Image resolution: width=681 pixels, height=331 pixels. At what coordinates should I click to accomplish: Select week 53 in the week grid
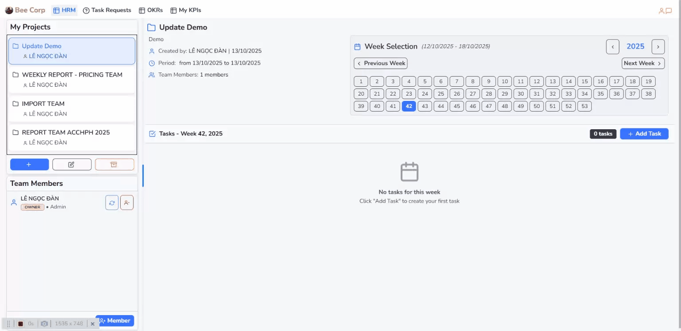(584, 106)
